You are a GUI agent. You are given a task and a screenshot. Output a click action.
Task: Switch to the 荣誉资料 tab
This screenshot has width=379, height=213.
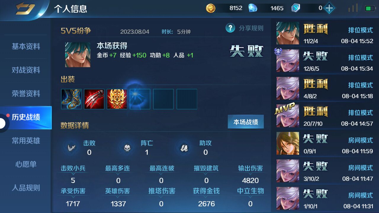(26, 94)
